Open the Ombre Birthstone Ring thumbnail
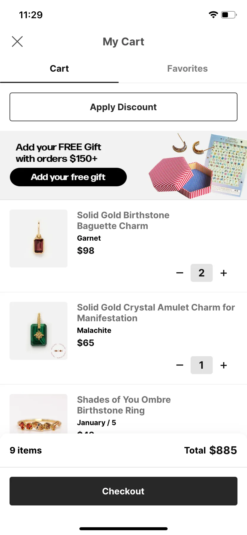 click(38, 414)
